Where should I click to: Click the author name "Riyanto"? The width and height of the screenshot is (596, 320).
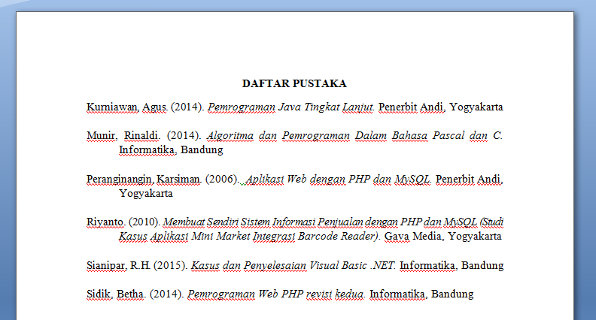point(105,222)
